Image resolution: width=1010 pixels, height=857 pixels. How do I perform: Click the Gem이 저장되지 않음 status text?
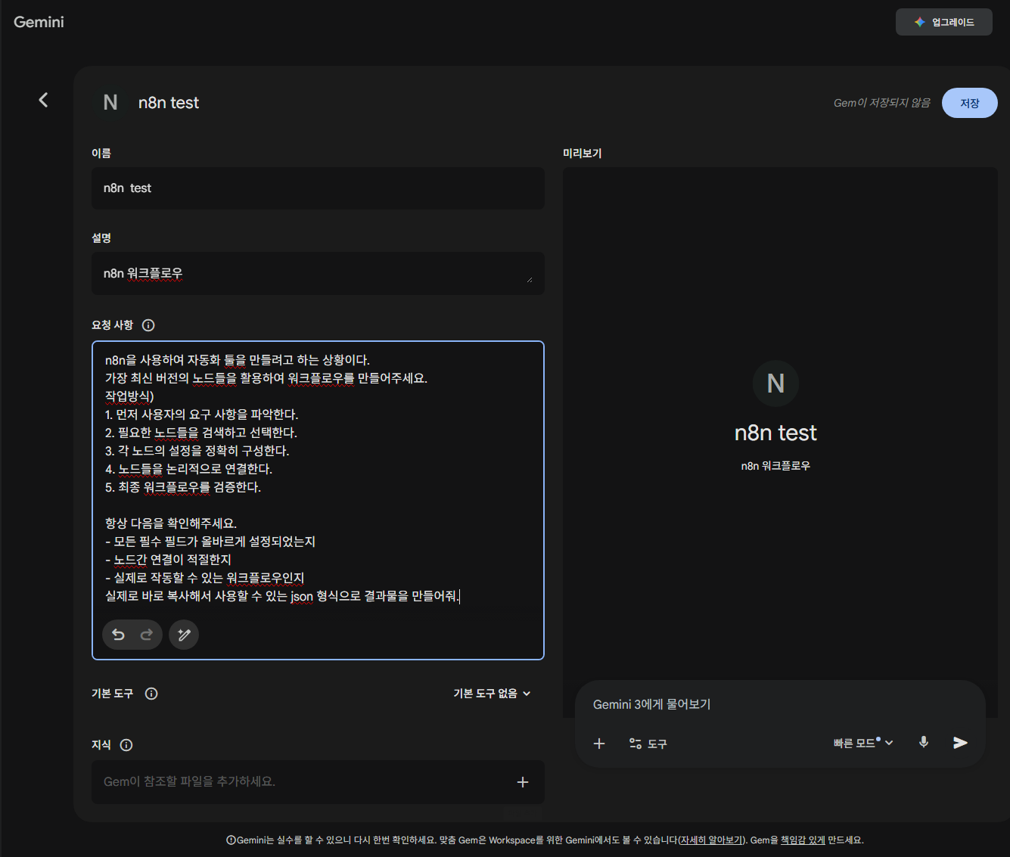pyautogui.click(x=882, y=103)
